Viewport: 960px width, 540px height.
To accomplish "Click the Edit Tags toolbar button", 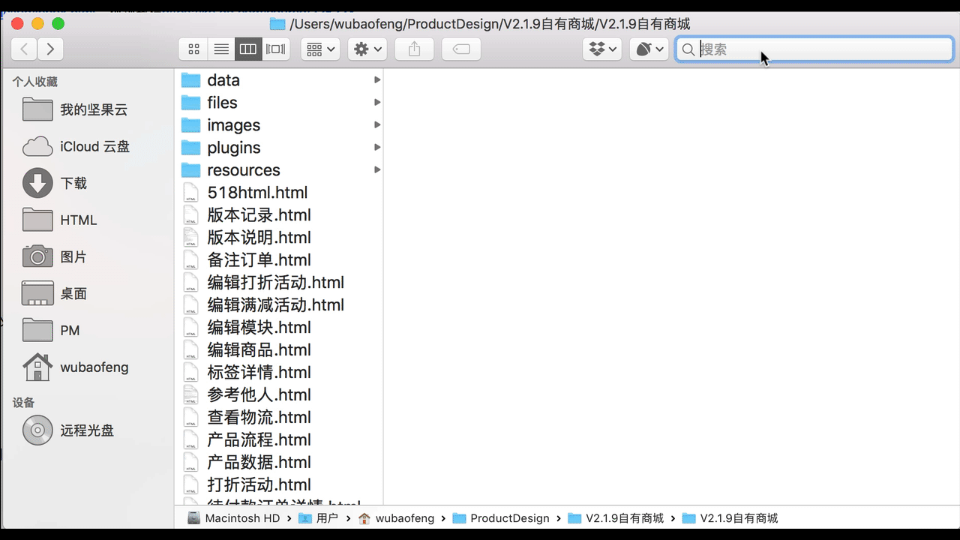I will pos(461,49).
